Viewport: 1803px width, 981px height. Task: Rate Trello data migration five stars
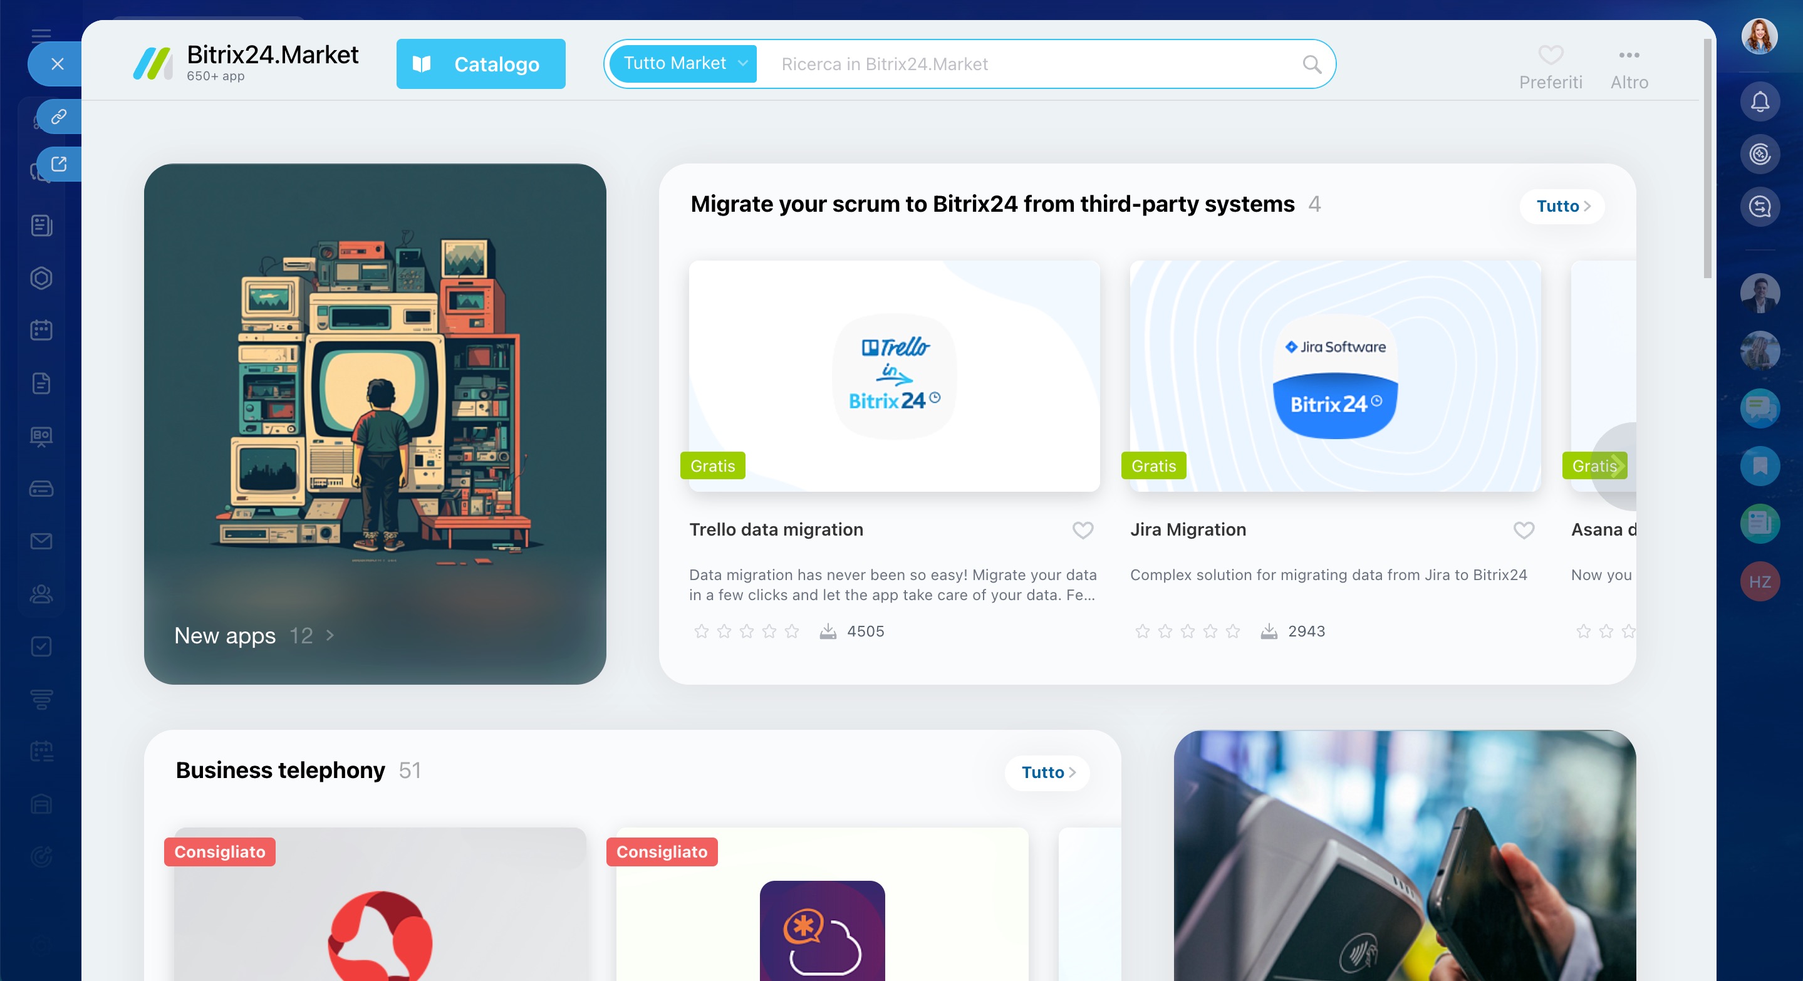pos(792,632)
